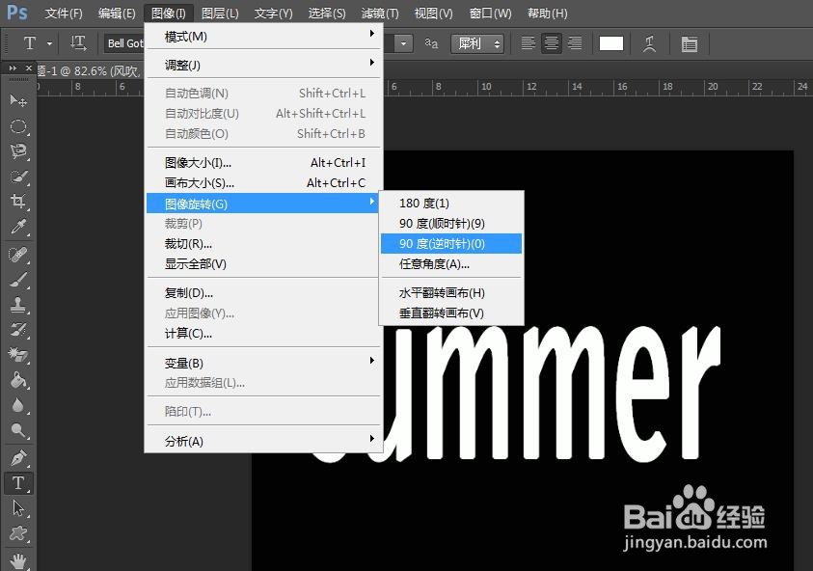This screenshot has width=813, height=571.
Task: Align text left
Action: (x=528, y=43)
